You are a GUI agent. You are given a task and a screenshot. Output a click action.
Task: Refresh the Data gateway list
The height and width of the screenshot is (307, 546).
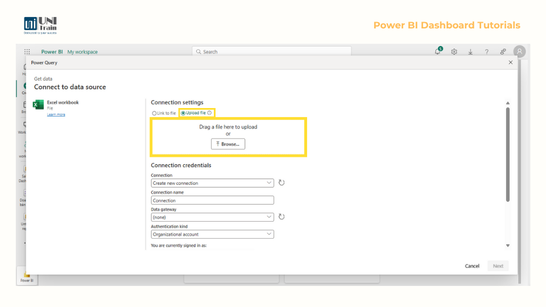click(282, 217)
